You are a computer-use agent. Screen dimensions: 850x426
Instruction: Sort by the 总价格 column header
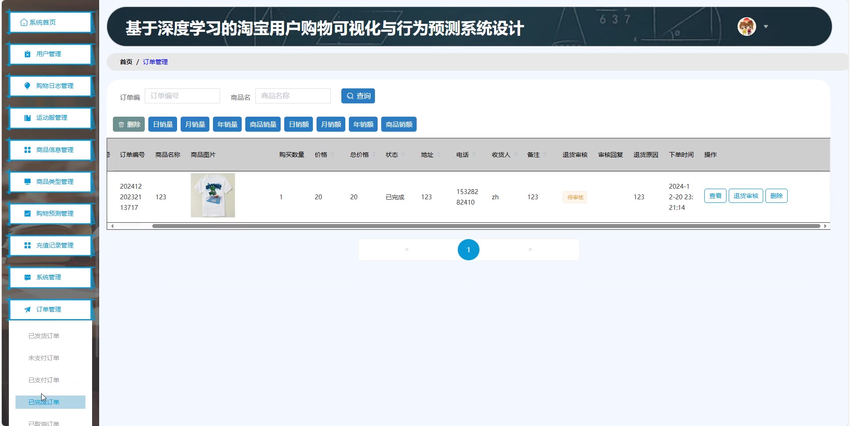pyautogui.click(x=359, y=155)
